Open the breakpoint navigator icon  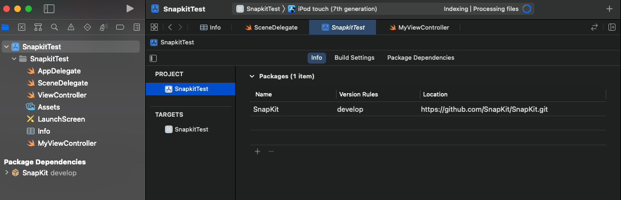pyautogui.click(x=120, y=27)
